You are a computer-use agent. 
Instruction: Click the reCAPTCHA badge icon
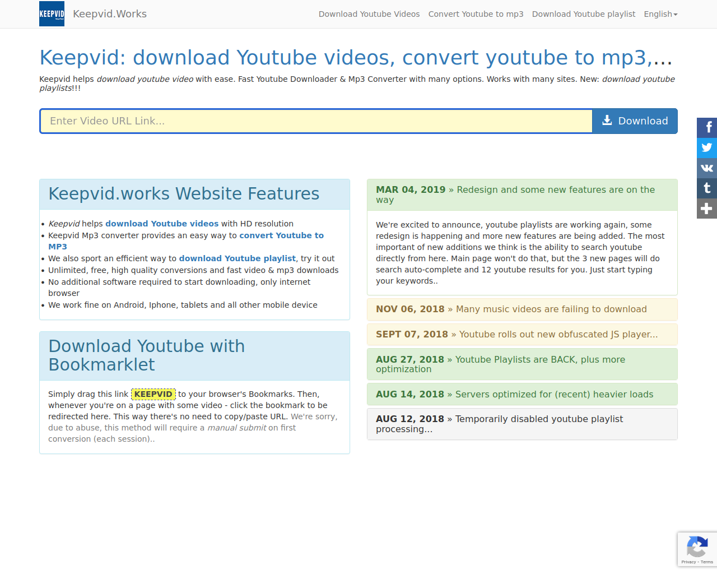tap(697, 547)
